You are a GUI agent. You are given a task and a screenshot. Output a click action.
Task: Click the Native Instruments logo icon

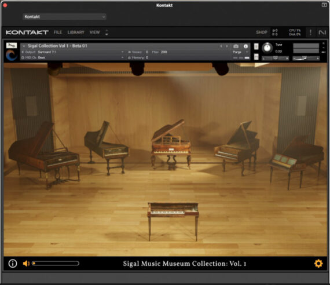[x=322, y=32]
